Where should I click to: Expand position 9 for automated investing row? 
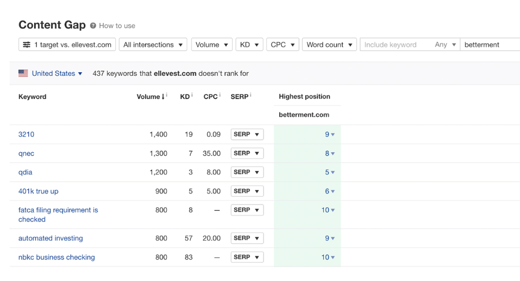pyautogui.click(x=330, y=238)
